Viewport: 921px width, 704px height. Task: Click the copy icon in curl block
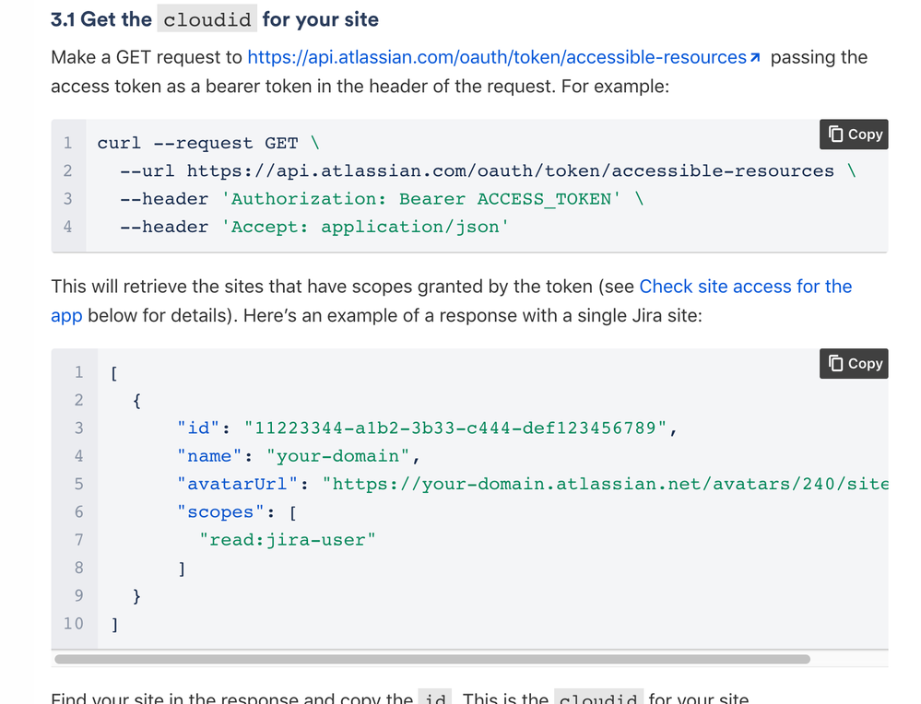[835, 135]
